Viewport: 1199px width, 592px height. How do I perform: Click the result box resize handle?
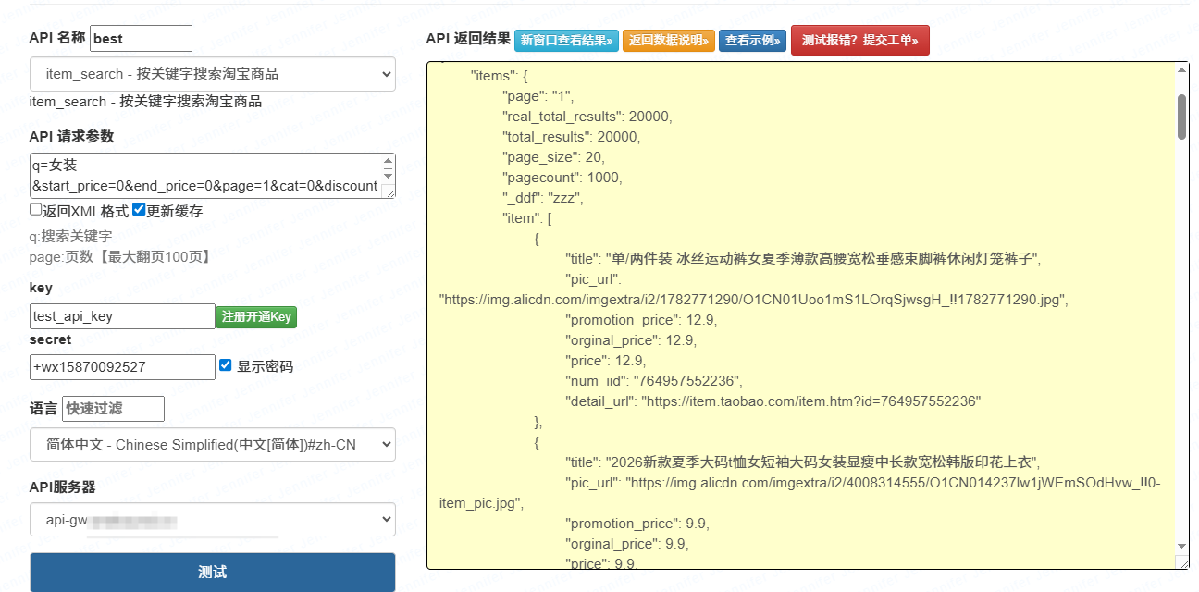[x=1182, y=562]
